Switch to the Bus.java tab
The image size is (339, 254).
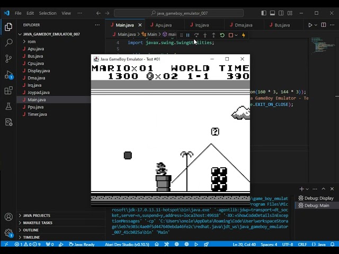pyautogui.click(x=282, y=25)
